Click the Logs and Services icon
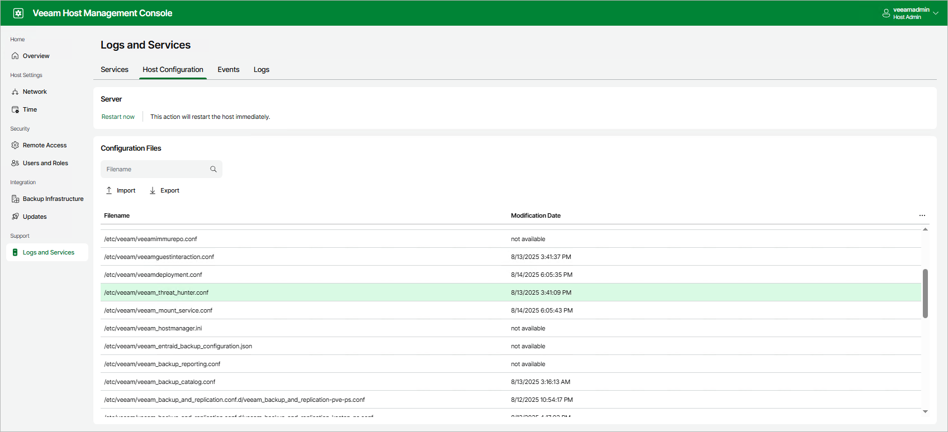This screenshot has width=948, height=432. click(15, 252)
